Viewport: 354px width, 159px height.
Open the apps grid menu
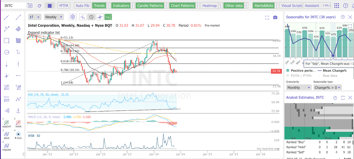tap(337, 6)
